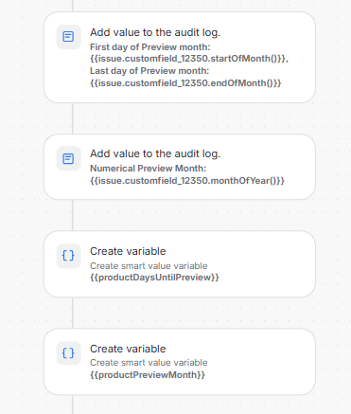Open the Create variable card for productPreviewMonth

pyautogui.click(x=180, y=362)
